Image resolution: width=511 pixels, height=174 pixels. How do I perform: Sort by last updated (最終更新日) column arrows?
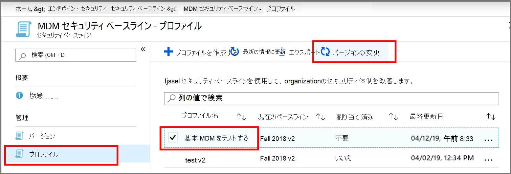491,117
